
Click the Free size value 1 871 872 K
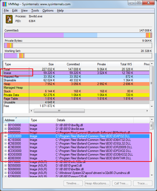click(x=47, y=106)
